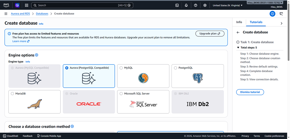The height and width of the screenshot is (139, 290).
Task: Click the Oracle logo
Action: (x=89, y=104)
